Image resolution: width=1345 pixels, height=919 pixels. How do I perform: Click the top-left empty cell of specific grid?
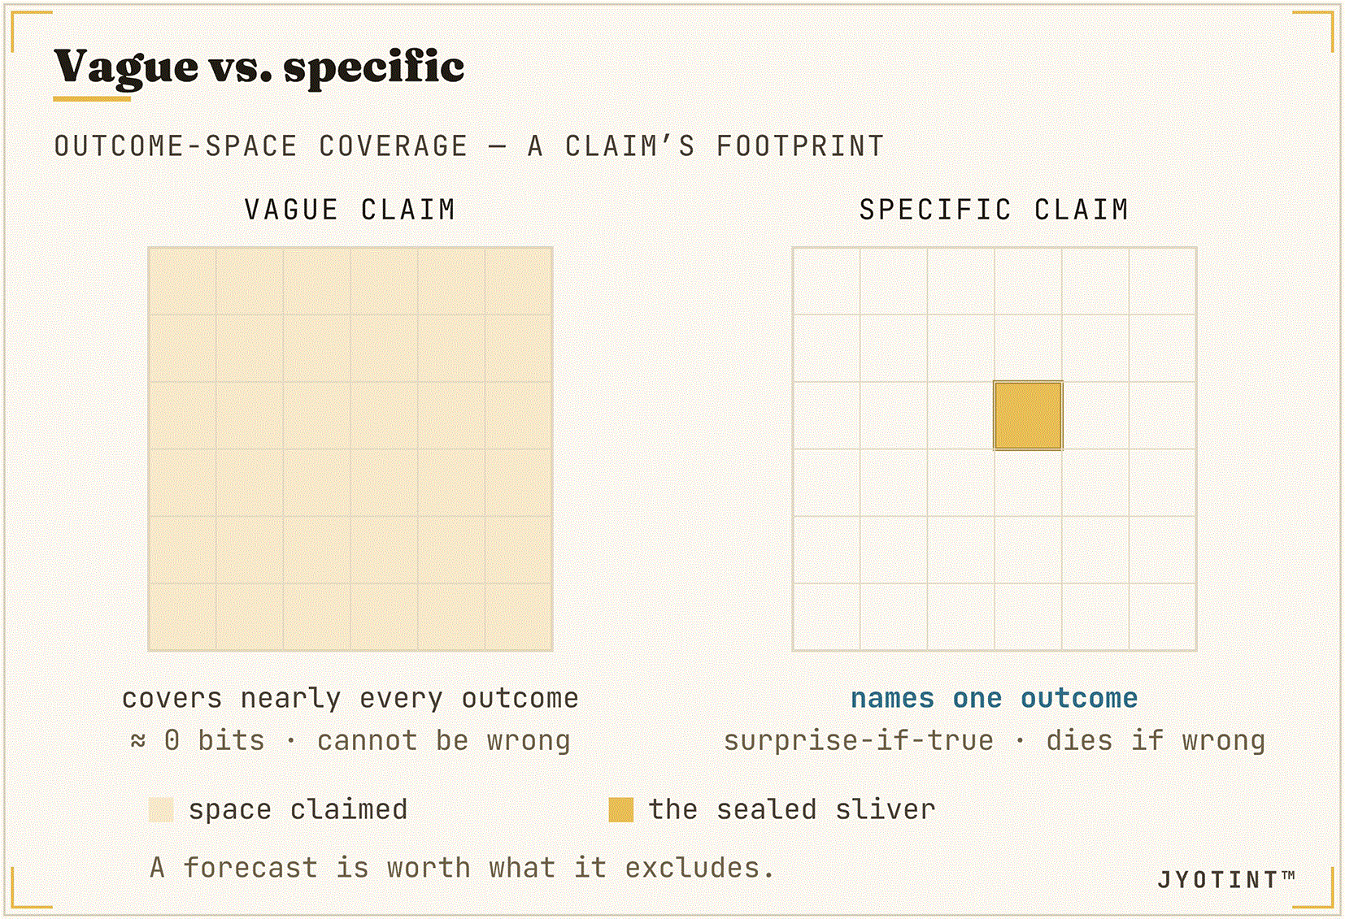(x=826, y=281)
